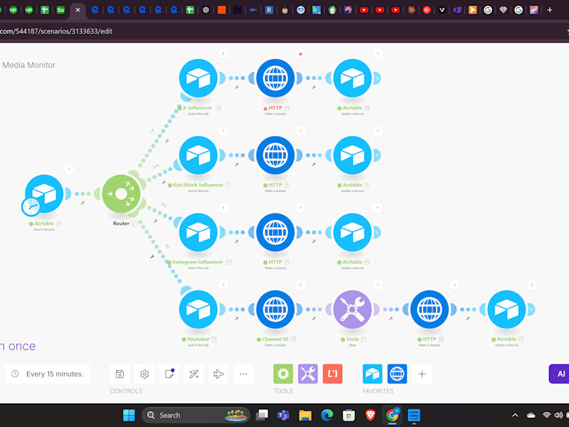Viewport: 569px width, 427px height.
Task: Click the red warning bubble above HTTP 19
Action: (x=300, y=54)
